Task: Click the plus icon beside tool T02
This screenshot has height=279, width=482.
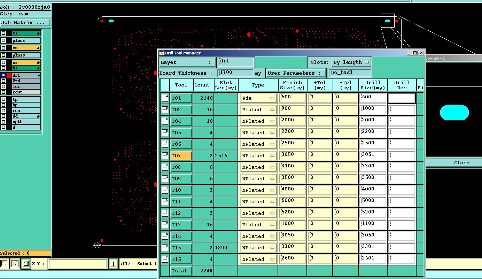Action: pos(165,110)
